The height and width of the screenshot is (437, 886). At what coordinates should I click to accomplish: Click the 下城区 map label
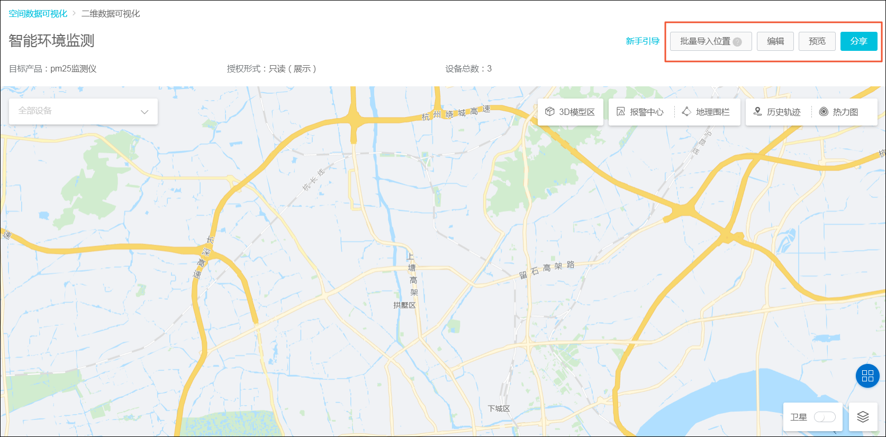click(499, 408)
